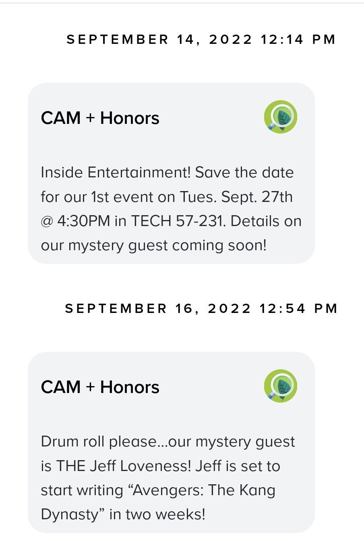Click the leaf avatar icon on second message
The image size is (364, 541).
pyautogui.click(x=281, y=386)
